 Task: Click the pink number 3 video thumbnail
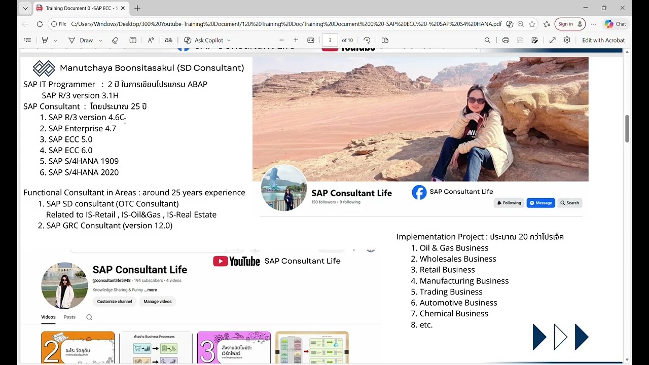pos(234,347)
